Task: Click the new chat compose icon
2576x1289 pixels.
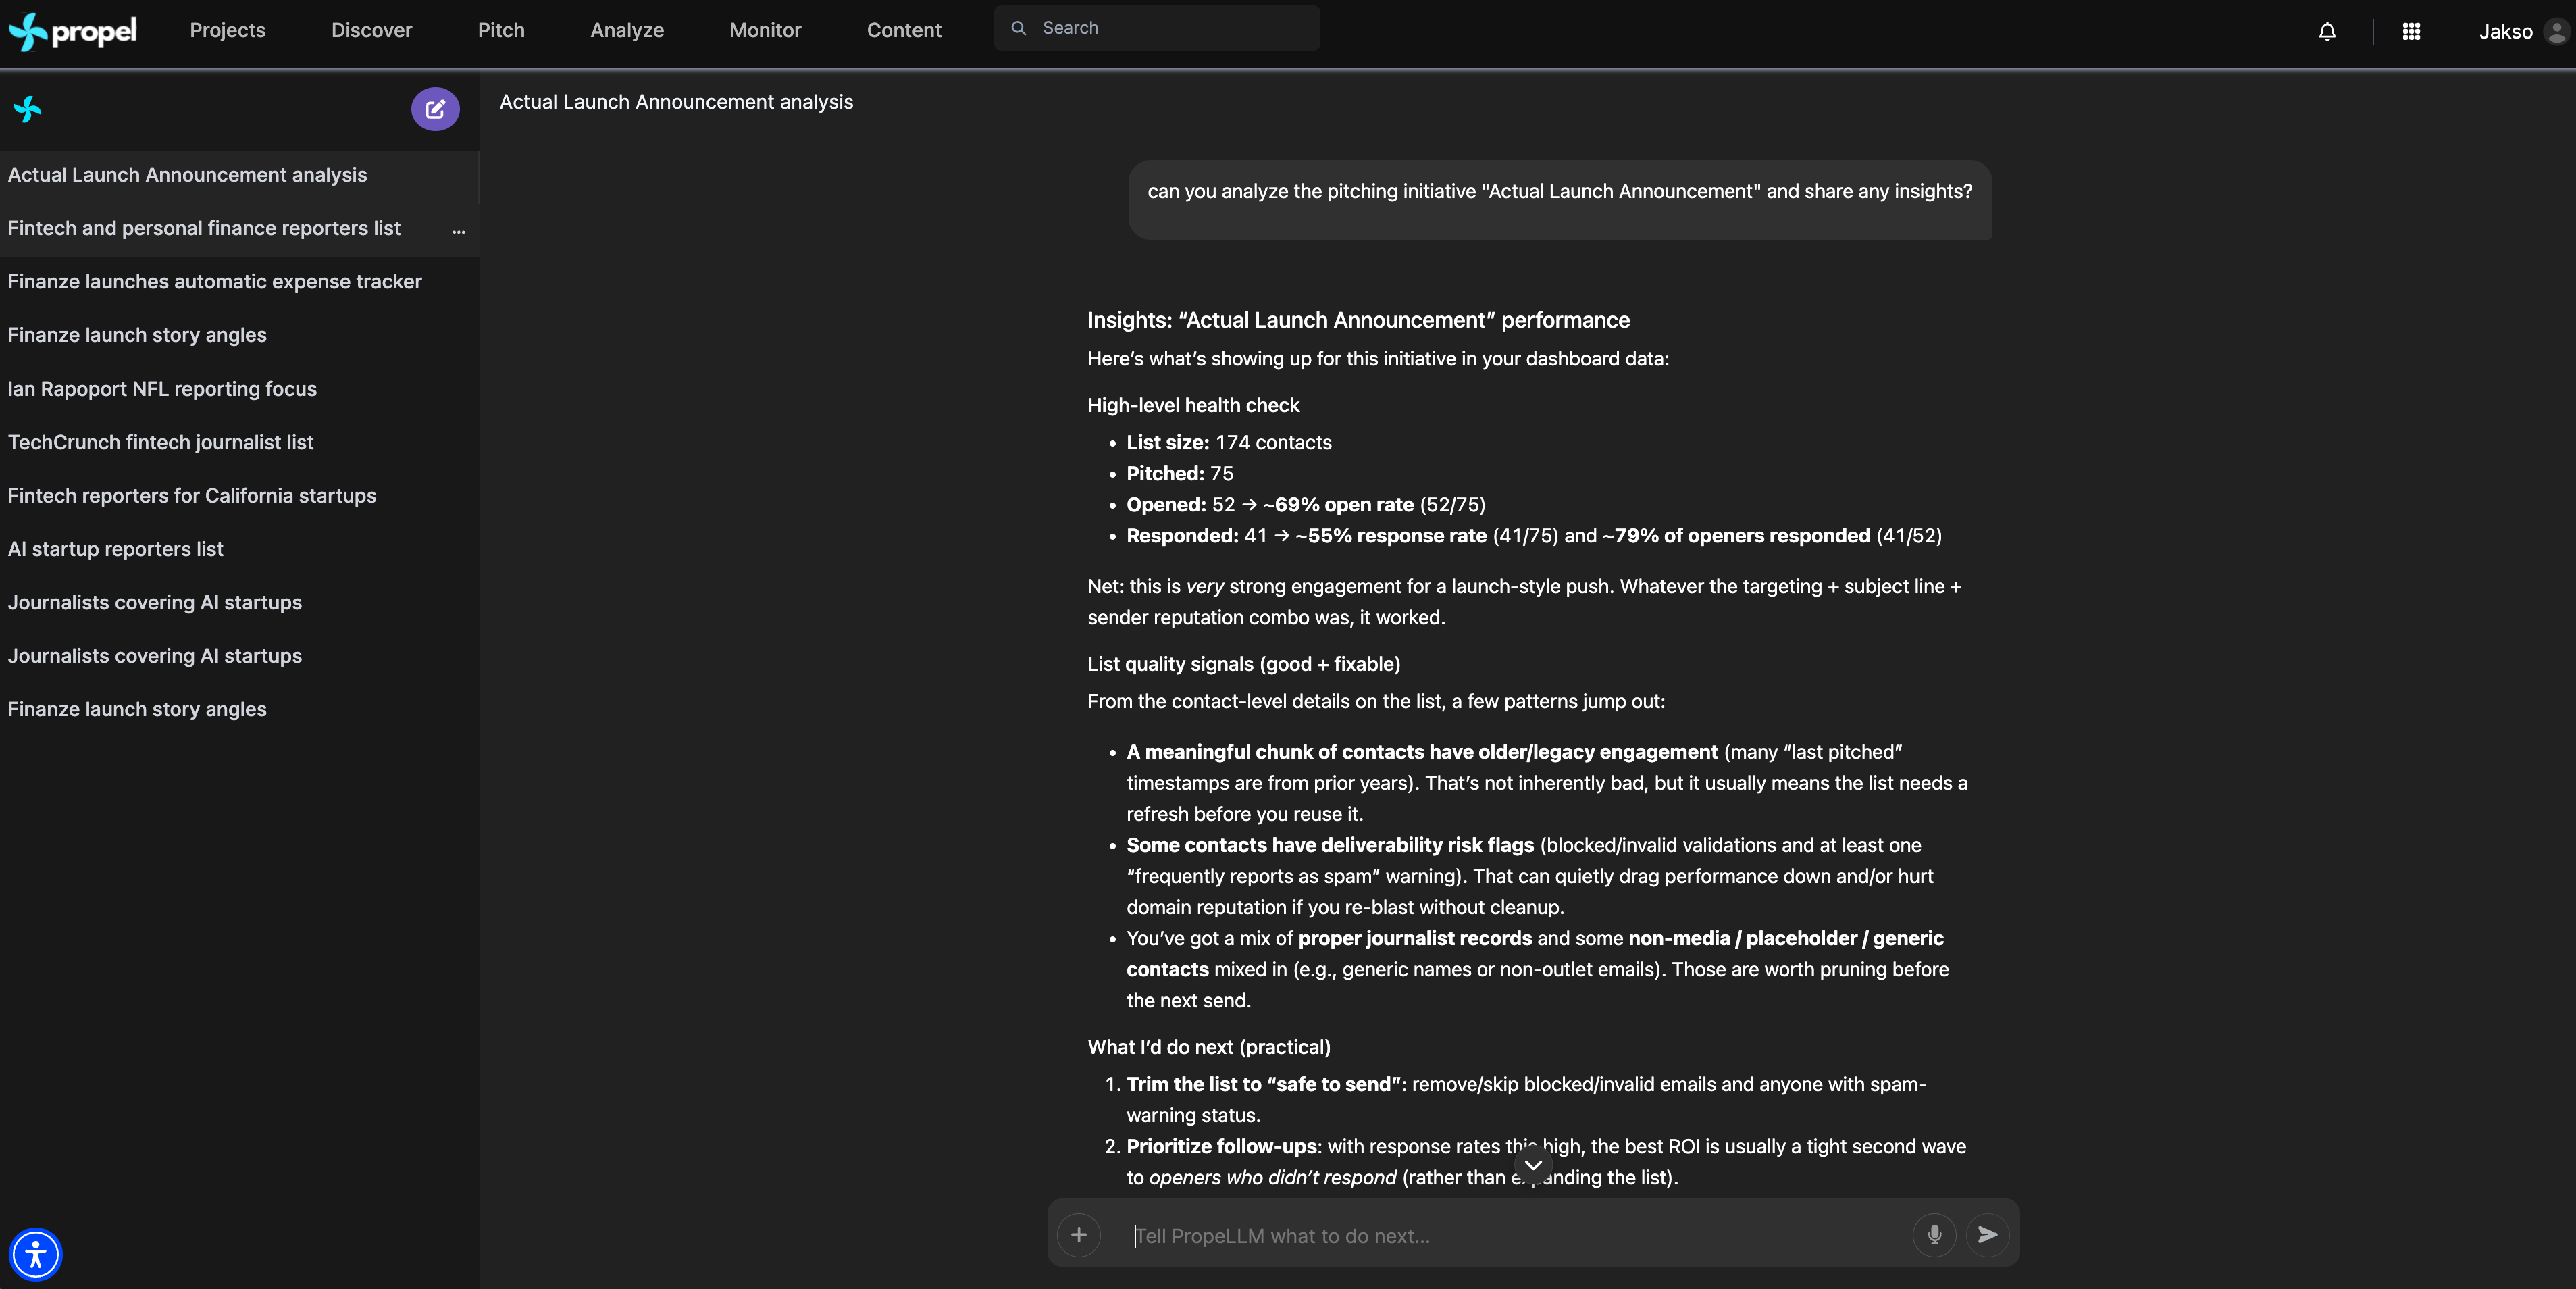Action: pos(435,109)
